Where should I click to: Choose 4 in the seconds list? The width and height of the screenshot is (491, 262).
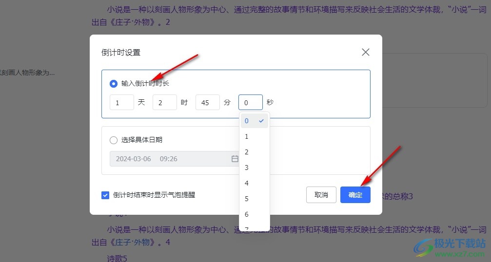(x=254, y=183)
